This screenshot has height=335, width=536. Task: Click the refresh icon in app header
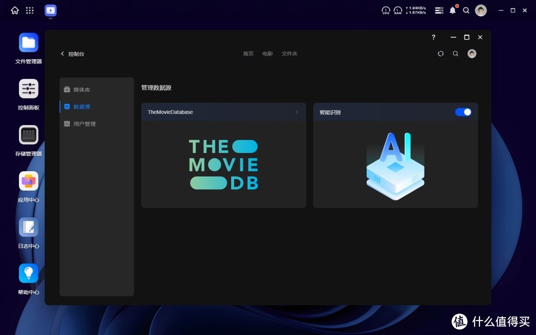(441, 54)
